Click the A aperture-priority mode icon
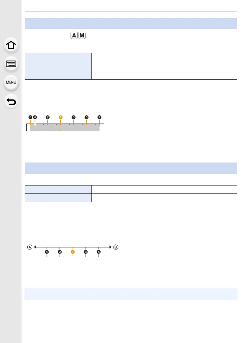Image resolution: width=241 pixels, height=343 pixels. (74, 35)
